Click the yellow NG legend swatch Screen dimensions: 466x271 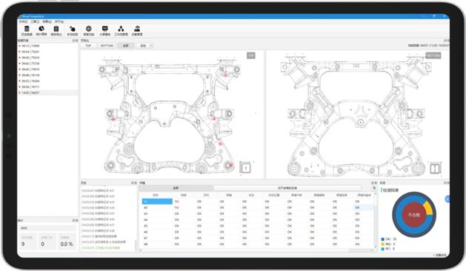383,244
